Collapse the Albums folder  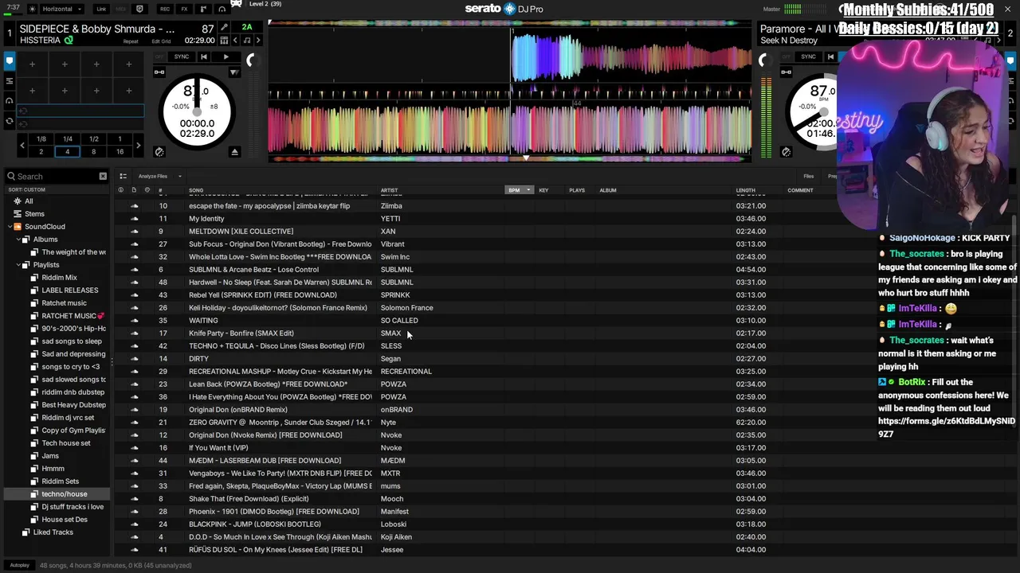(x=18, y=240)
